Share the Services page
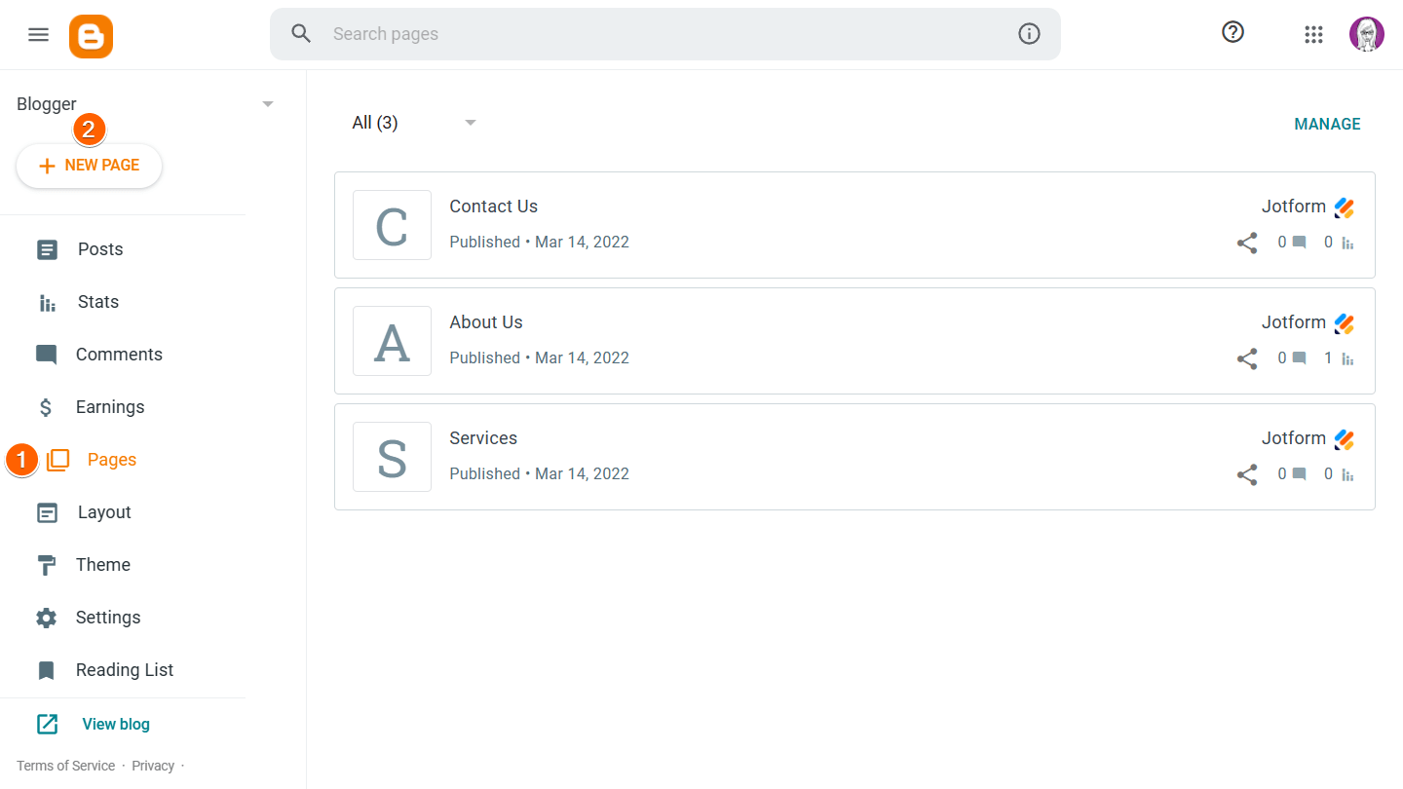 (1247, 474)
